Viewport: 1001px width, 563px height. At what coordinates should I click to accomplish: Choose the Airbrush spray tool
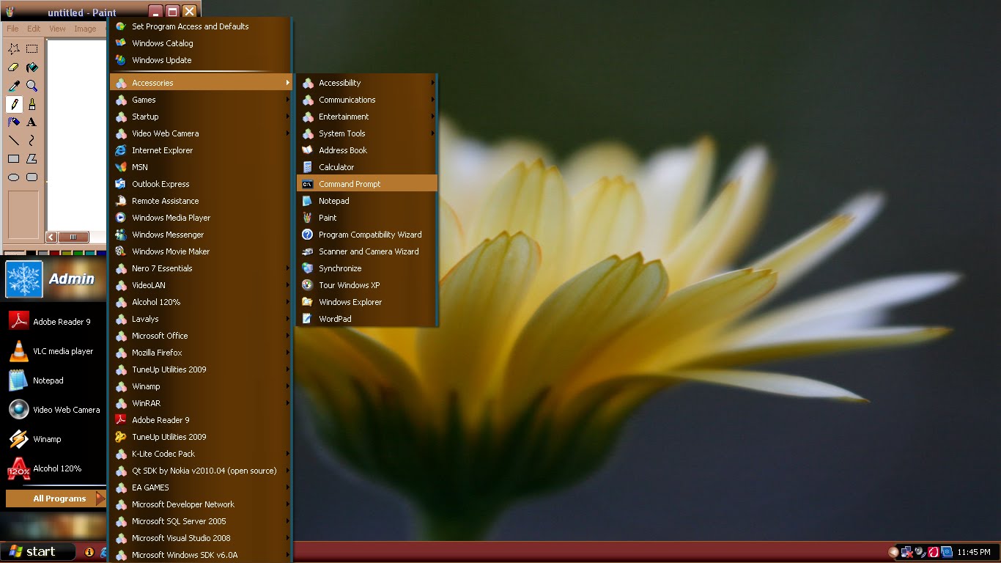coord(14,122)
